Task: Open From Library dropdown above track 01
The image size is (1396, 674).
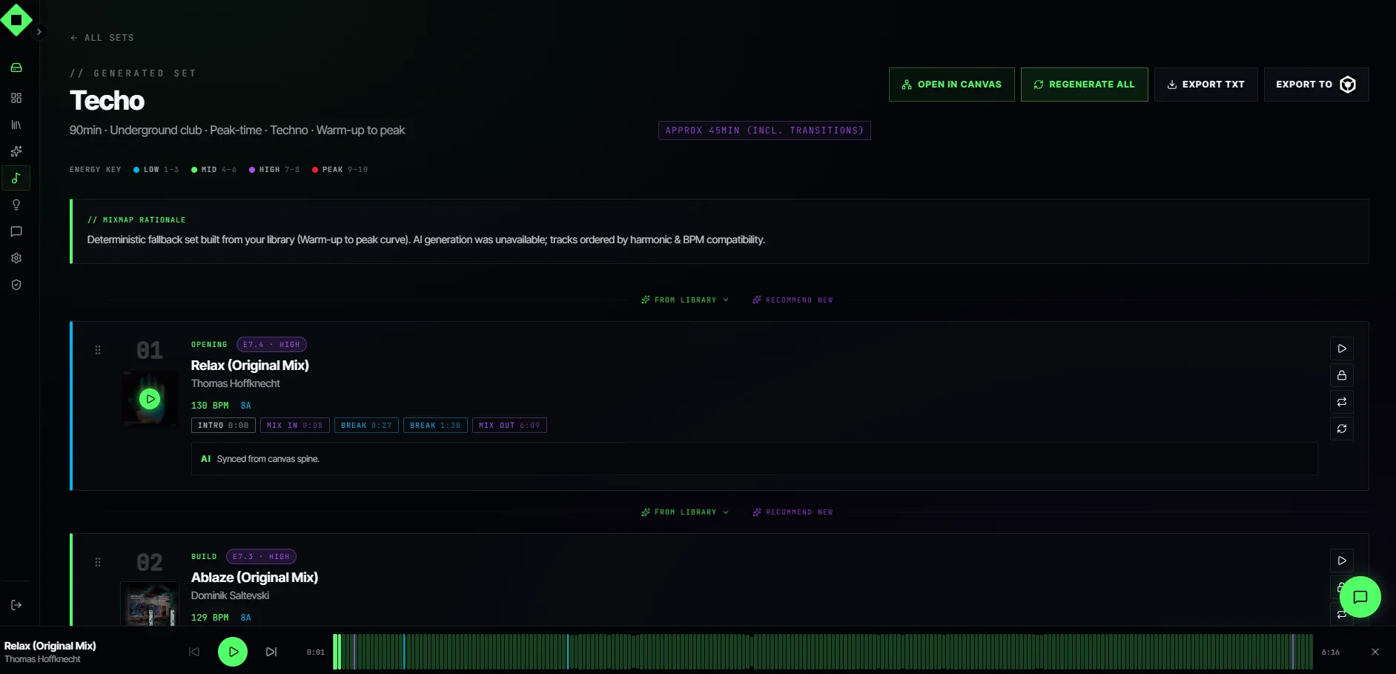Action: pyautogui.click(x=685, y=300)
